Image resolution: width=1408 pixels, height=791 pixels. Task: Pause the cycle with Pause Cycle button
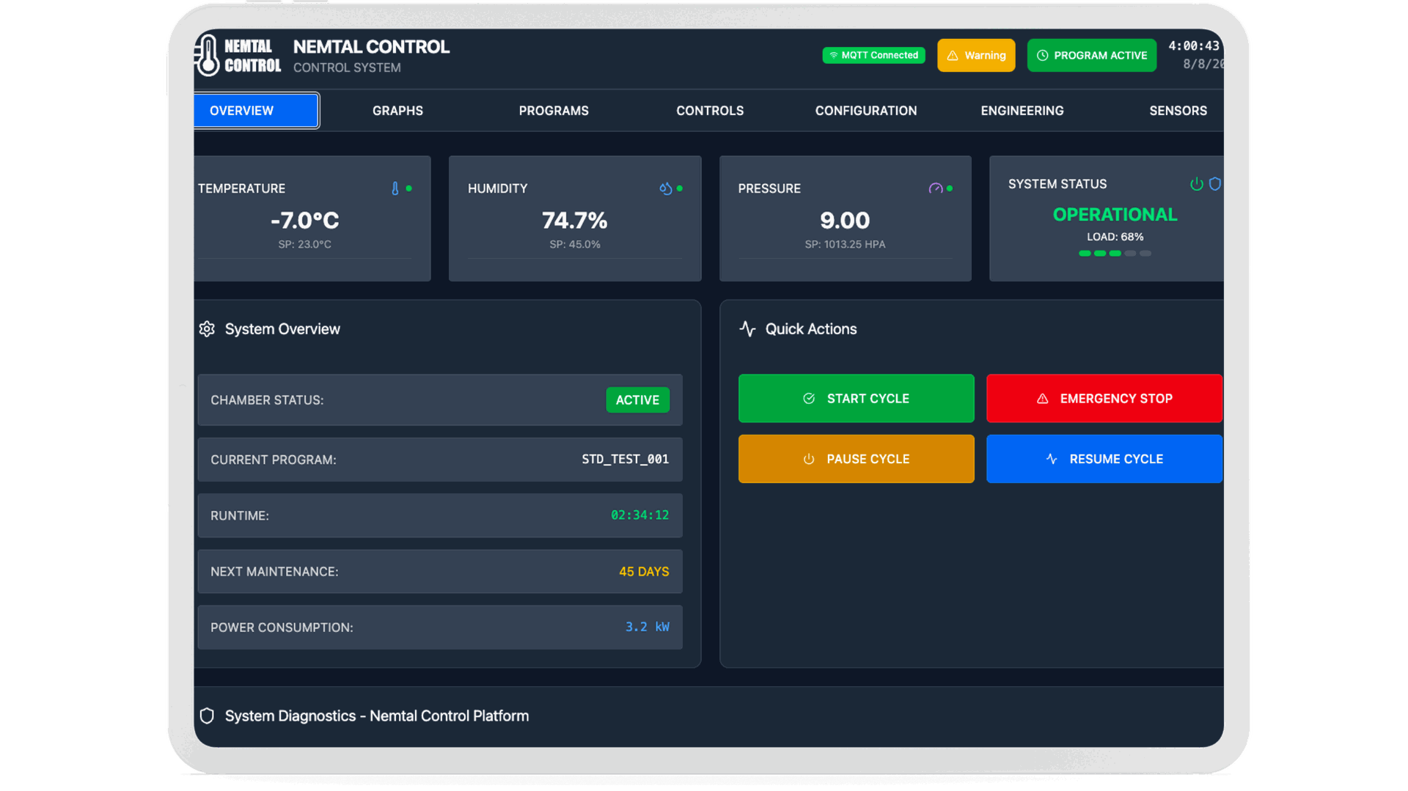tap(856, 459)
